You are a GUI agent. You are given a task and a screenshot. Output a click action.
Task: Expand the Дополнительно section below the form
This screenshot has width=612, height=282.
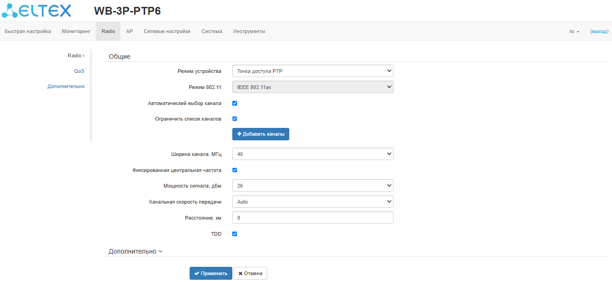(135, 251)
